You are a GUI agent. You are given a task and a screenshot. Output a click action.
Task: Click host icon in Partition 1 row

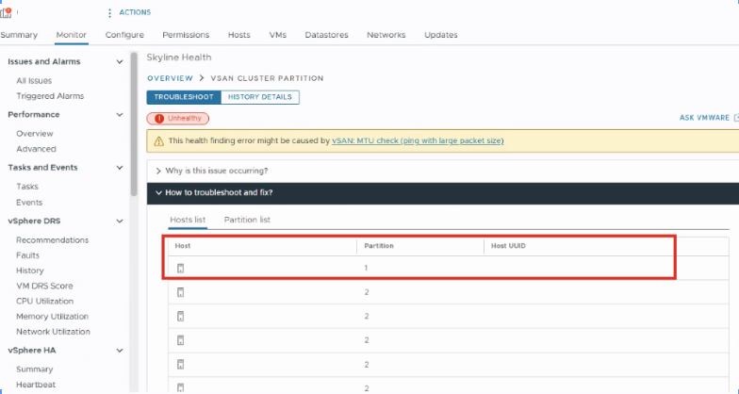pos(180,269)
